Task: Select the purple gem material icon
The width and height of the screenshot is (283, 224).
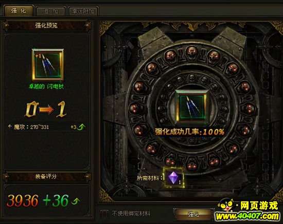Action: (173, 178)
